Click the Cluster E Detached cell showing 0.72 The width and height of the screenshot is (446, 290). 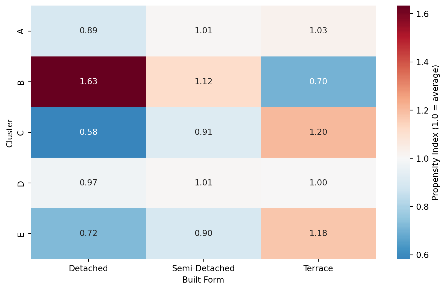point(89,233)
